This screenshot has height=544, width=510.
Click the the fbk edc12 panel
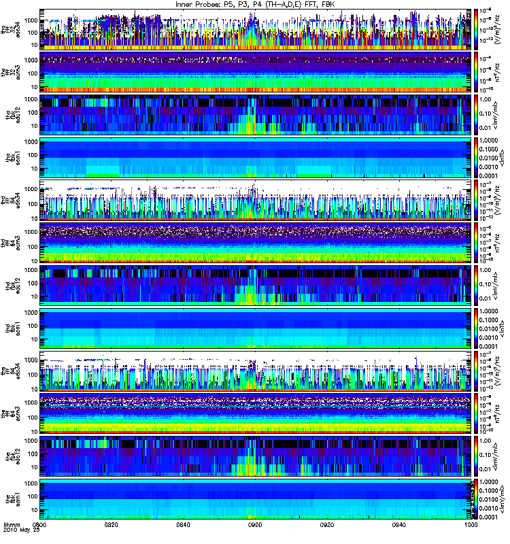255,456
